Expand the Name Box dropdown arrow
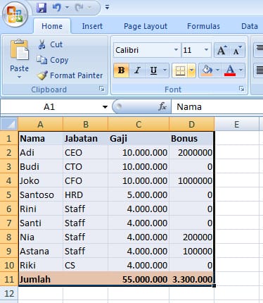263x303 pixels. click(x=105, y=107)
